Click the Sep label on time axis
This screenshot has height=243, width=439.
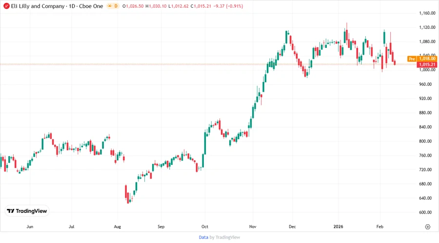(x=161, y=226)
